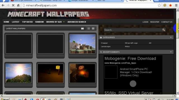This screenshot has height=100, width=179.
Task: Collapse the Advertisements panel arrow
Action: (x=171, y=52)
